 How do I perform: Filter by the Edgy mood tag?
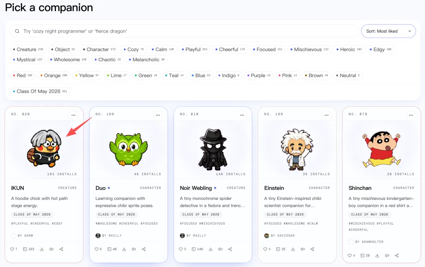click(381, 49)
